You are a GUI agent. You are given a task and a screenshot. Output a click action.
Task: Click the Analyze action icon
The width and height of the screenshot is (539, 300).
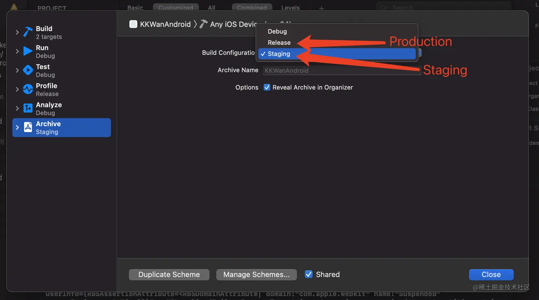(28, 108)
